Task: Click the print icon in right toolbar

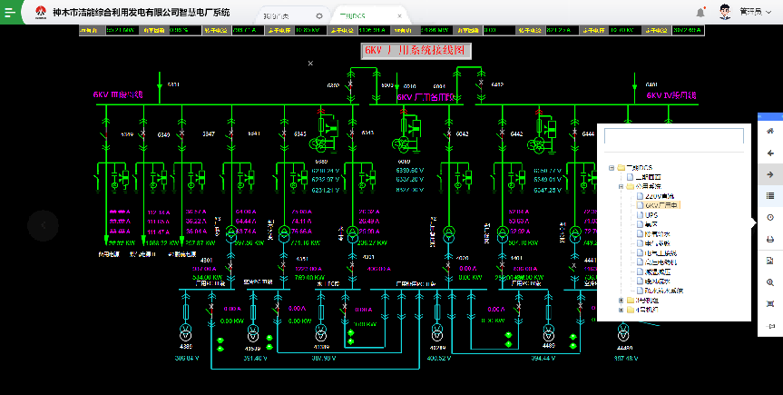Action: tap(770, 240)
